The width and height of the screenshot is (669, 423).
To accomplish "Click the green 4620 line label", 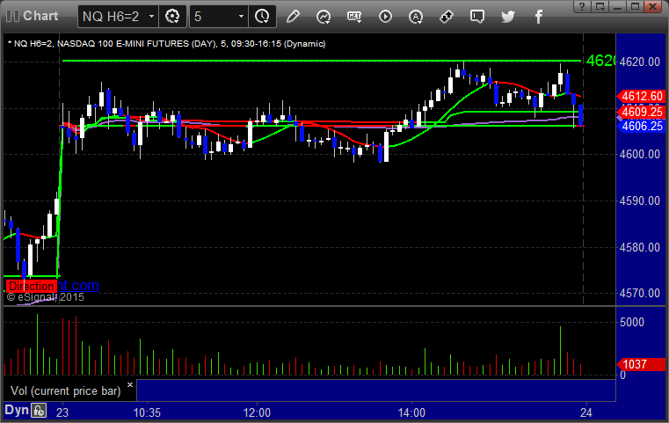I will pos(600,61).
